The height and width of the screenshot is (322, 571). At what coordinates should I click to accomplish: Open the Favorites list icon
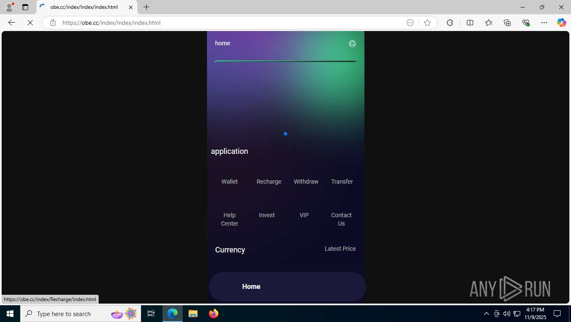click(489, 23)
